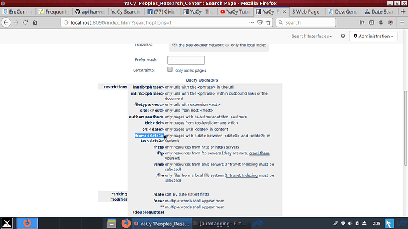Select the peer-to-peer network radio button

pyautogui.click(x=174, y=44)
